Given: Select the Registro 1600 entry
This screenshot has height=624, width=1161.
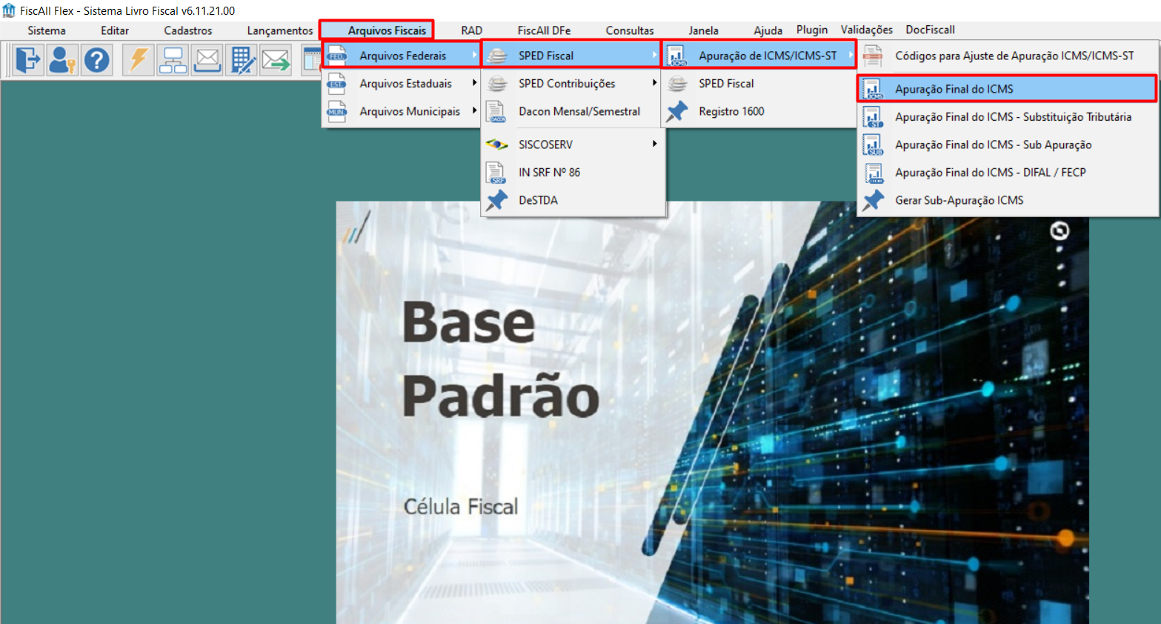Looking at the screenshot, I should [759, 111].
